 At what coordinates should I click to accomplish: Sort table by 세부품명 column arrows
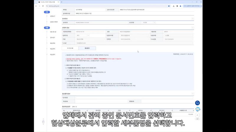coord(108,111)
